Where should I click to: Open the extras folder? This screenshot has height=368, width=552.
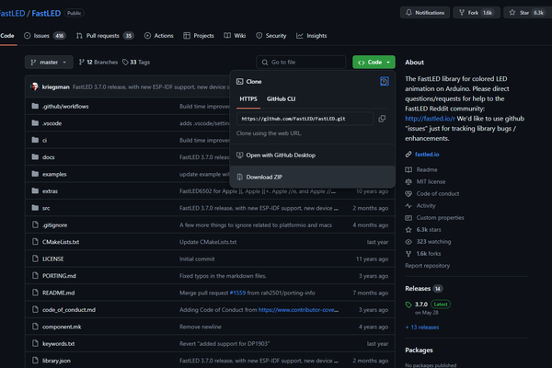50,190
